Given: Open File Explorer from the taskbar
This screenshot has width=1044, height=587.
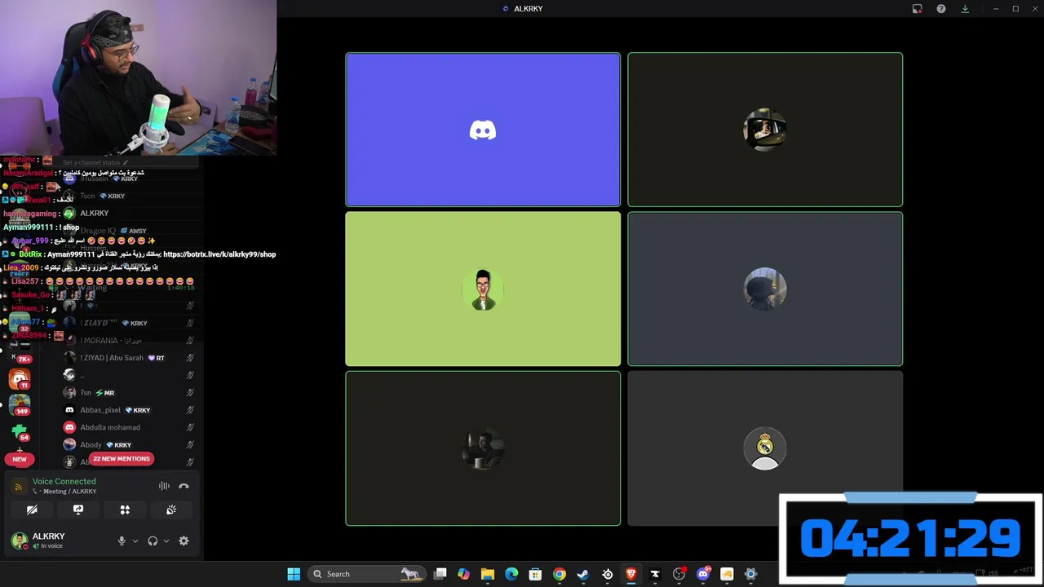Looking at the screenshot, I should pos(488,574).
